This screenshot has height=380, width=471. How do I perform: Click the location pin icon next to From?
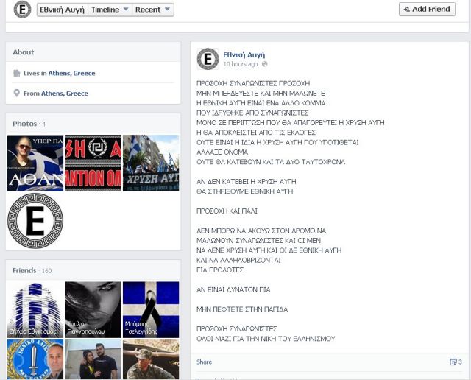[17, 94]
